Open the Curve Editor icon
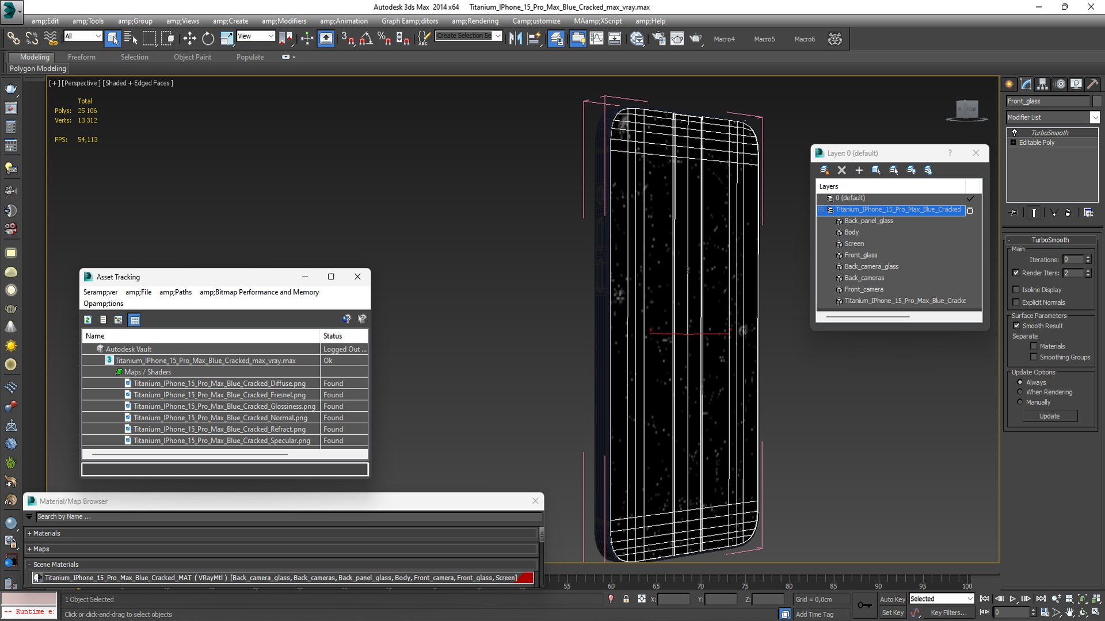Screen dimensions: 1105x621 pos(597,39)
